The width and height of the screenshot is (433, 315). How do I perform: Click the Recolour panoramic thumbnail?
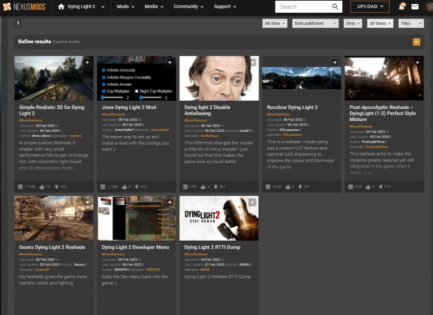click(302, 78)
